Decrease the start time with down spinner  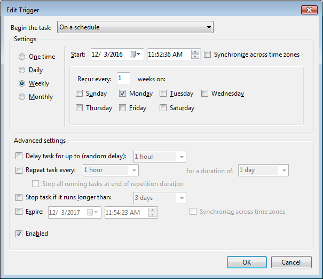(195, 57)
